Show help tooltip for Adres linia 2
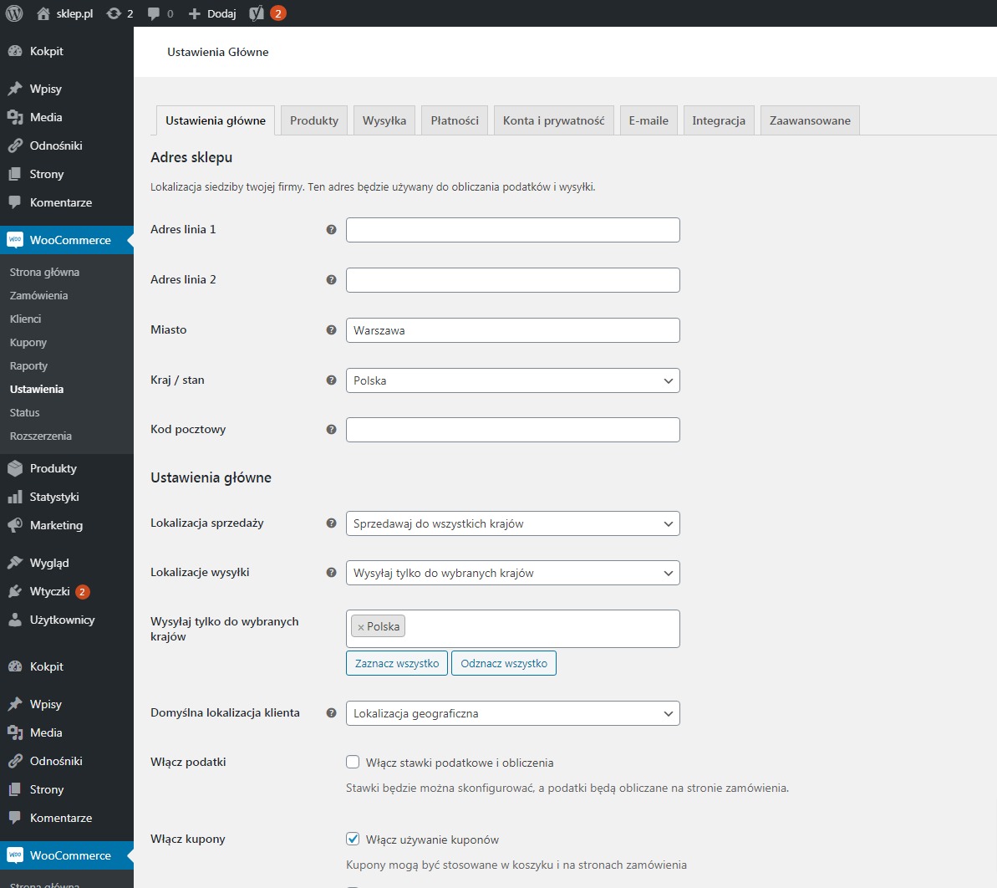 (331, 280)
